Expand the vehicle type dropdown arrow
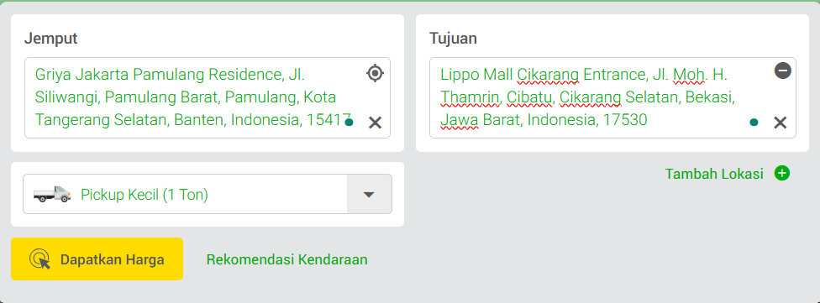 click(369, 195)
